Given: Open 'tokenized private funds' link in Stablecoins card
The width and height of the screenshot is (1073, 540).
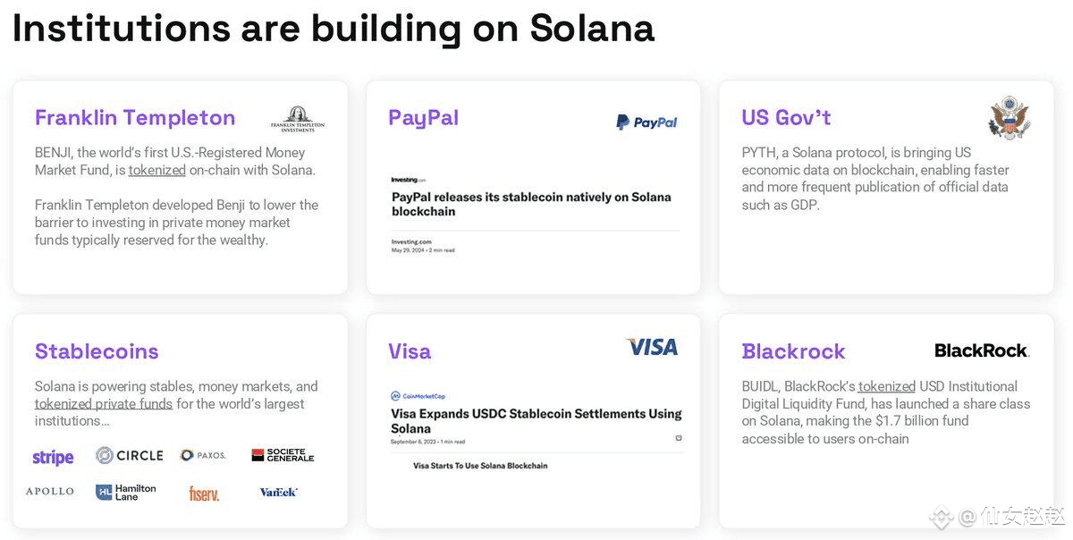Looking at the screenshot, I should point(104,404).
